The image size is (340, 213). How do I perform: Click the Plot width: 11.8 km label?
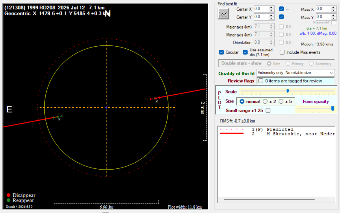[185, 207]
